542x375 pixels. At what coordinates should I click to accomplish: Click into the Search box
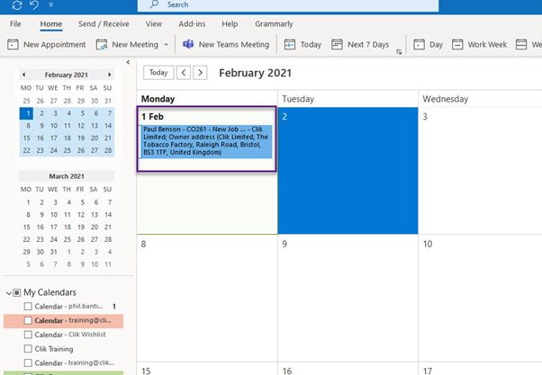(288, 5)
